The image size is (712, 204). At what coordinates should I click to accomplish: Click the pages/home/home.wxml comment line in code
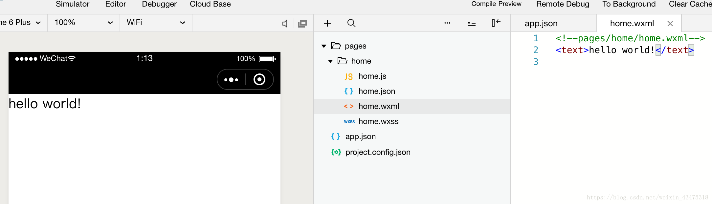pos(630,38)
